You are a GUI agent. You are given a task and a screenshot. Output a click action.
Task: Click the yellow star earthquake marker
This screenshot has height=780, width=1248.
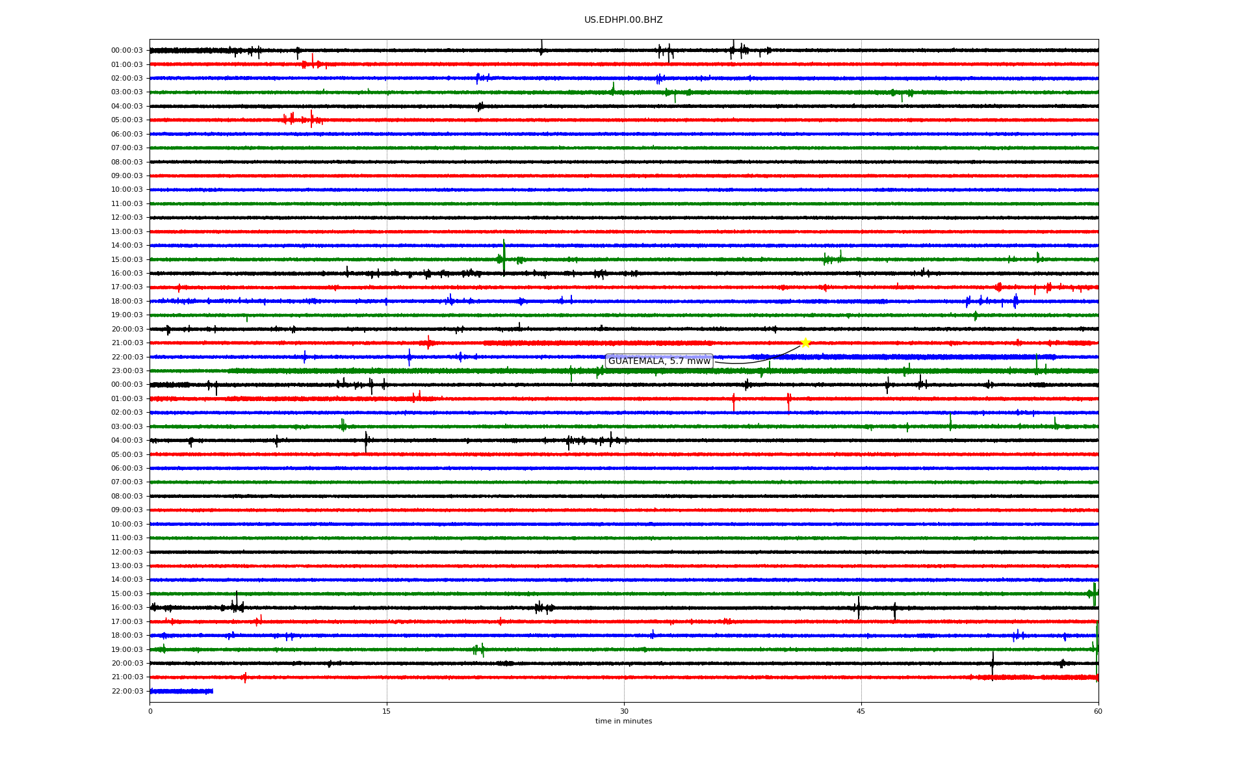pyautogui.click(x=805, y=343)
